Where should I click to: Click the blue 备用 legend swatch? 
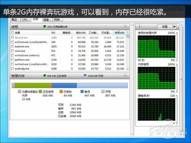[82, 92]
